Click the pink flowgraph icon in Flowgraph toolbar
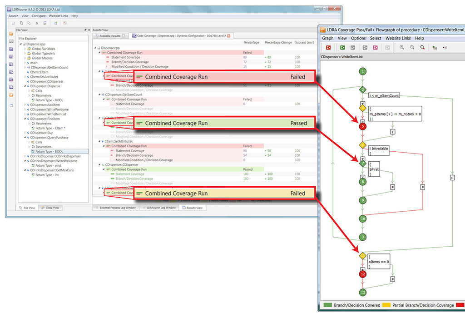 pyautogui.click(x=376, y=47)
